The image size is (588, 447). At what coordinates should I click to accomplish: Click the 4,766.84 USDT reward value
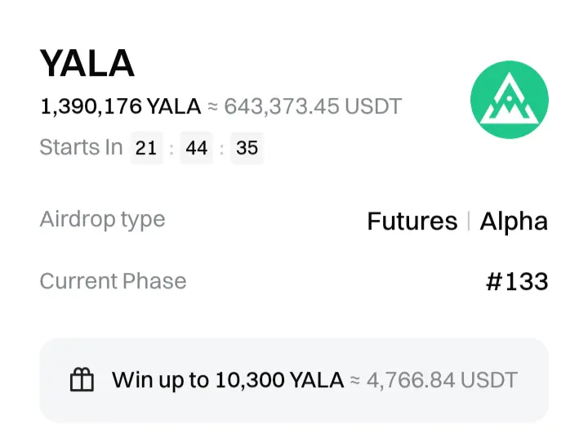(x=442, y=380)
